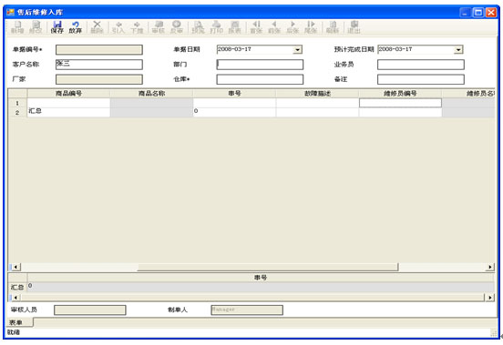Click the 保存 (Save) toolbar icon
Viewport: 503px width, 345px height.
coord(57,27)
